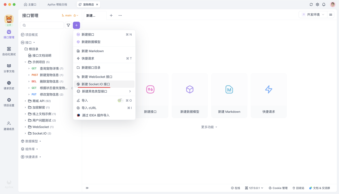The width and height of the screenshot is (339, 194).
Task: Click the settings gear in the title bar
Action: tap(317, 4)
